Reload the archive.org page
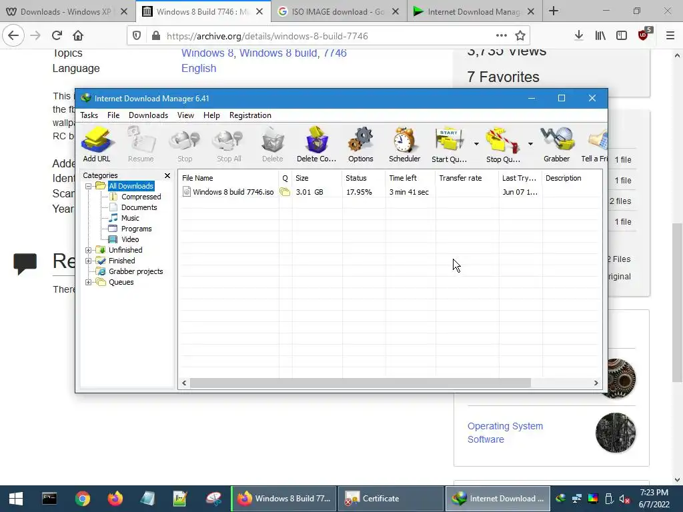 (57, 36)
